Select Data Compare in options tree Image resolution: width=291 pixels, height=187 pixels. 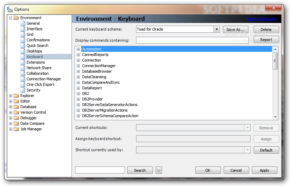[32, 123]
